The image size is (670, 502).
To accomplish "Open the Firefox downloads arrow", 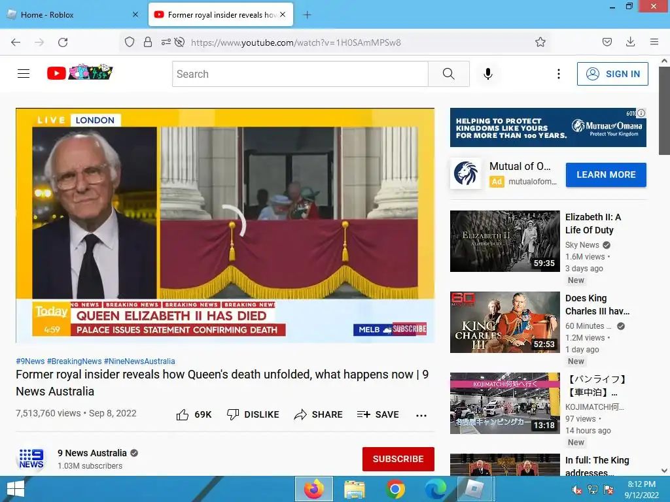I will [x=630, y=42].
